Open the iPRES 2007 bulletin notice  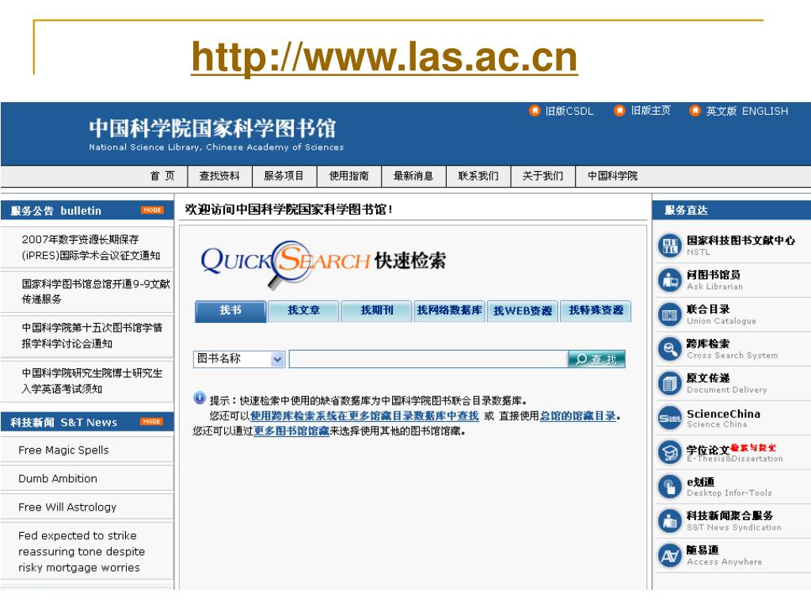[90, 248]
